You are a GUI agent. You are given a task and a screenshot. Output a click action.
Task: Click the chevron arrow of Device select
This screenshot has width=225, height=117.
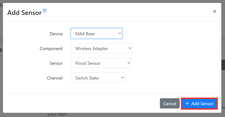pyautogui.click(x=120, y=33)
